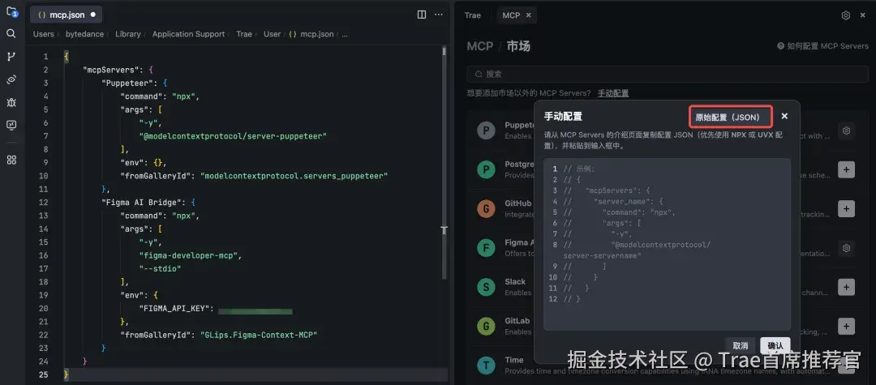Click the 原始配置 (JSON) button

tap(731, 117)
